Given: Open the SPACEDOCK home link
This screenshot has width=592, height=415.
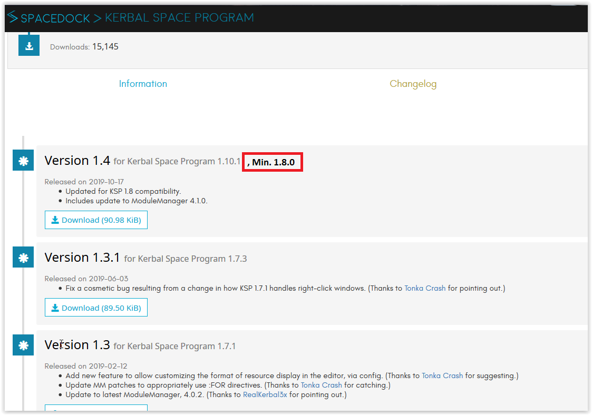Looking at the screenshot, I should pyautogui.click(x=55, y=18).
